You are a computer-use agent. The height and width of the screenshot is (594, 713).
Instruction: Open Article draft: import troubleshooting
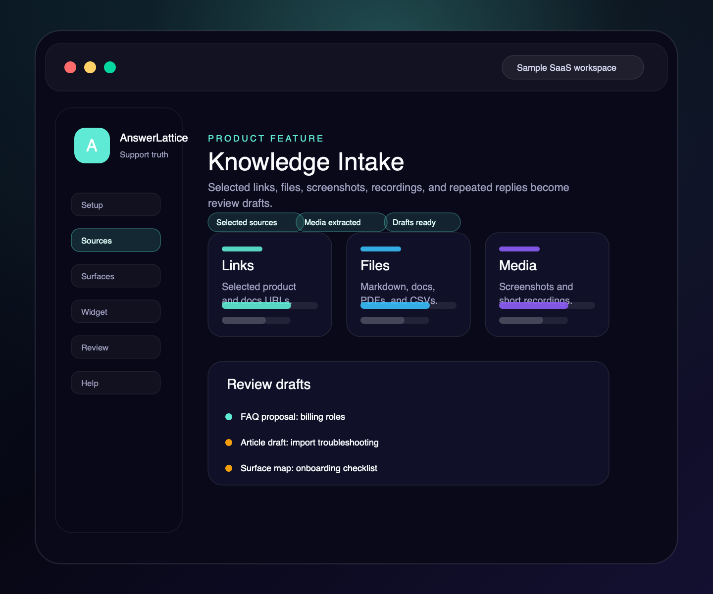(x=309, y=443)
